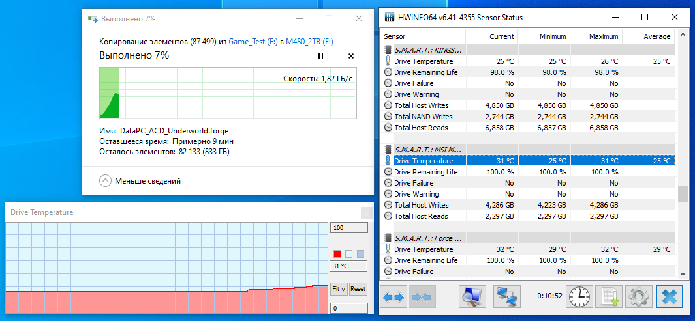
Task: Click thermometer icon in KINGS Drive Temperature row
Action: click(x=388, y=61)
